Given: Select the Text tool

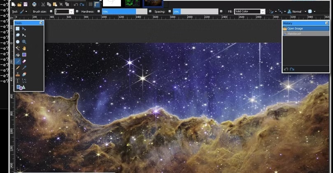Looking at the screenshot, I should [x=18, y=81].
